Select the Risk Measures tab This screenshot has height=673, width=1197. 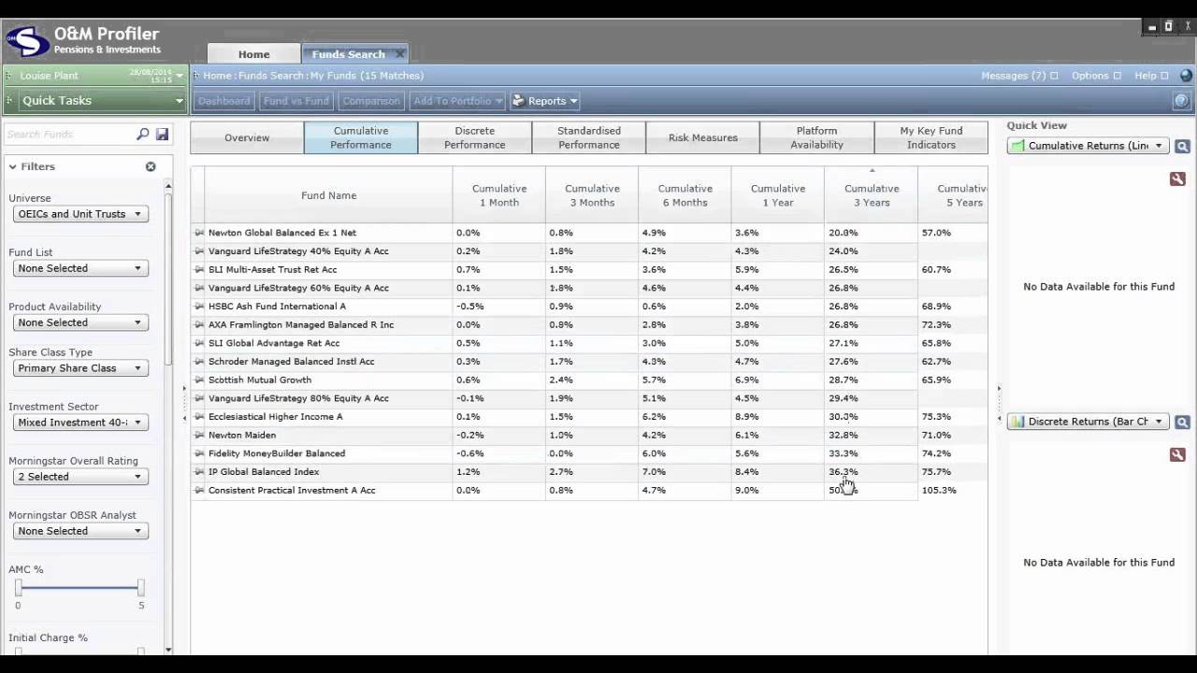coord(702,137)
